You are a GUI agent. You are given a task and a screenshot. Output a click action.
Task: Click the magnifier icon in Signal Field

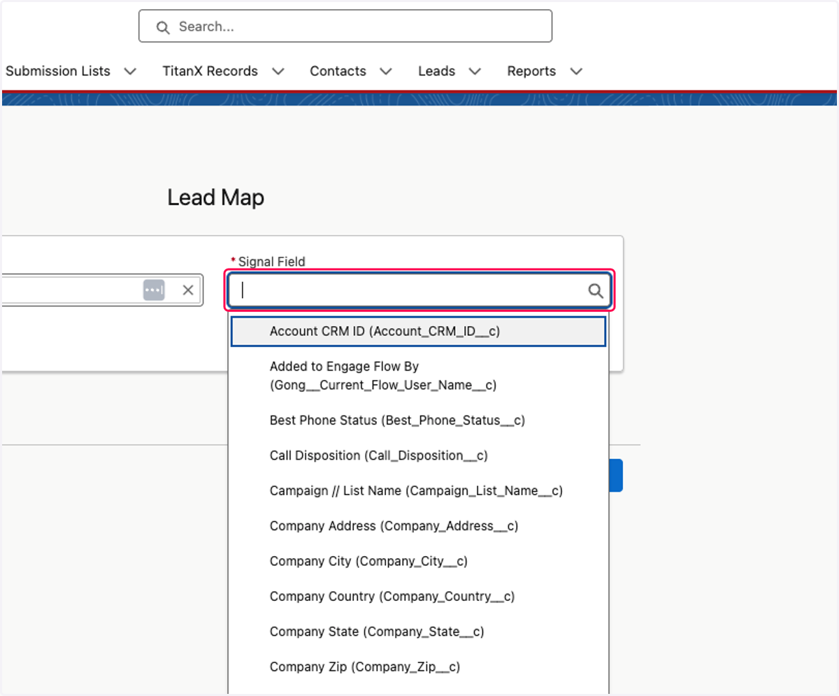pos(595,291)
